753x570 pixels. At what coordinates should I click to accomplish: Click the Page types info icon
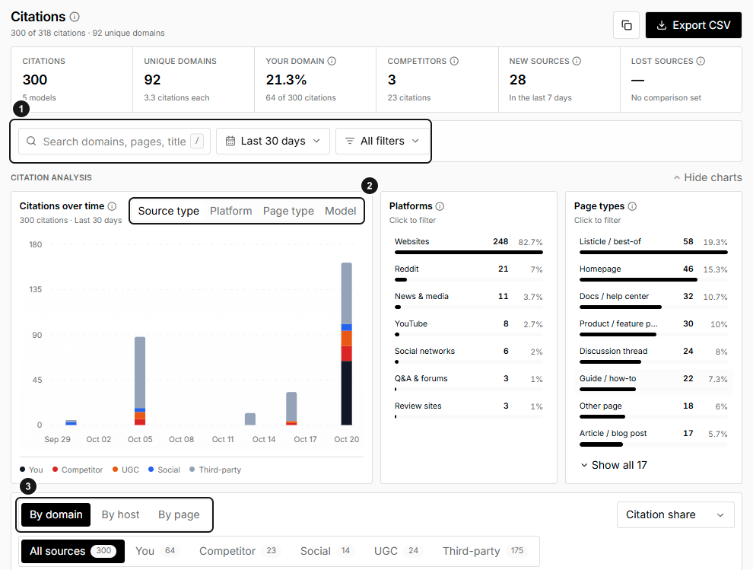tap(633, 206)
